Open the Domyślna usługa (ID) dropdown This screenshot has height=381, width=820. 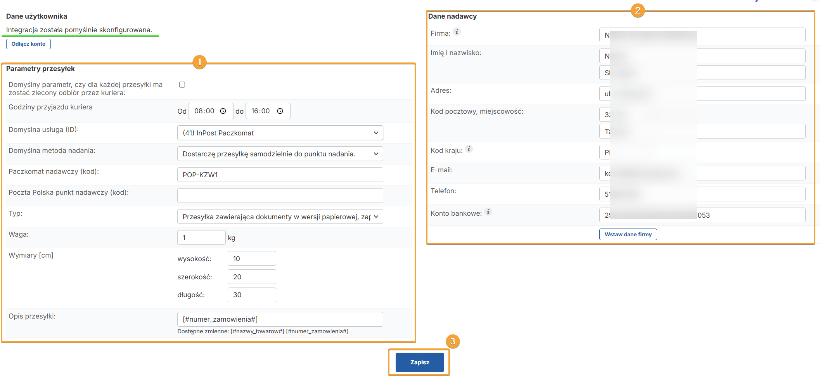click(x=280, y=133)
